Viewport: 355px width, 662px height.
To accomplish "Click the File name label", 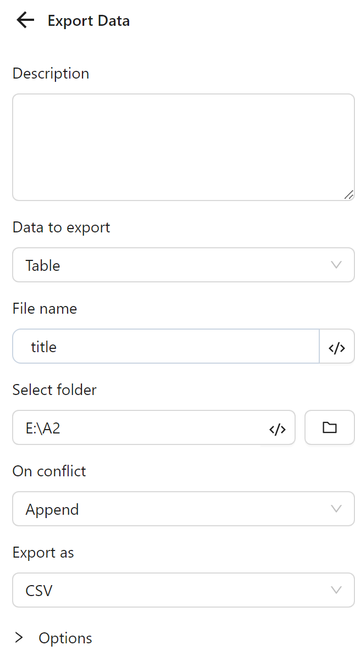I will tap(45, 309).
